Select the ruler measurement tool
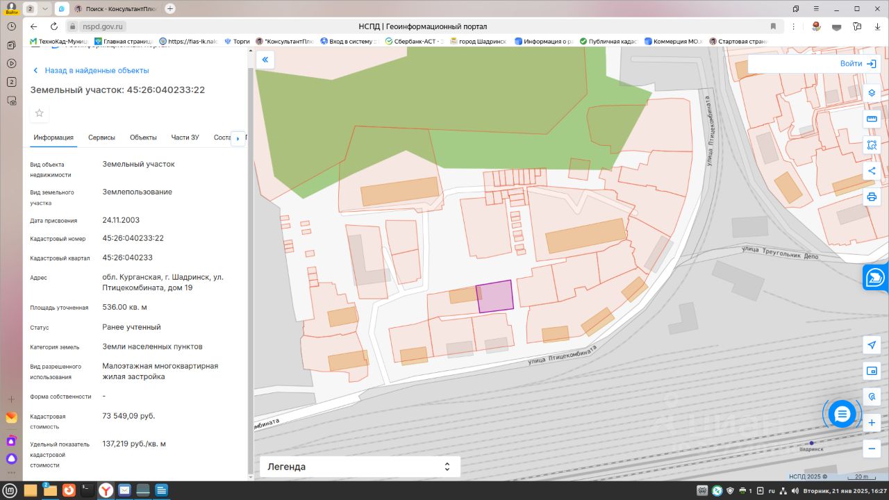This screenshot has width=889, height=500. click(x=872, y=119)
